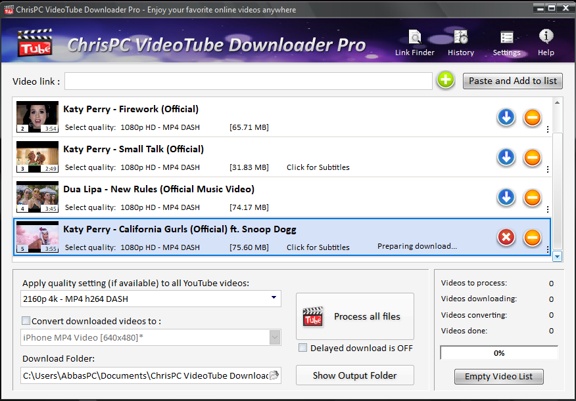The image size is (576, 401).
Task: Download Katy Perry - Firework video
Action: (x=506, y=117)
